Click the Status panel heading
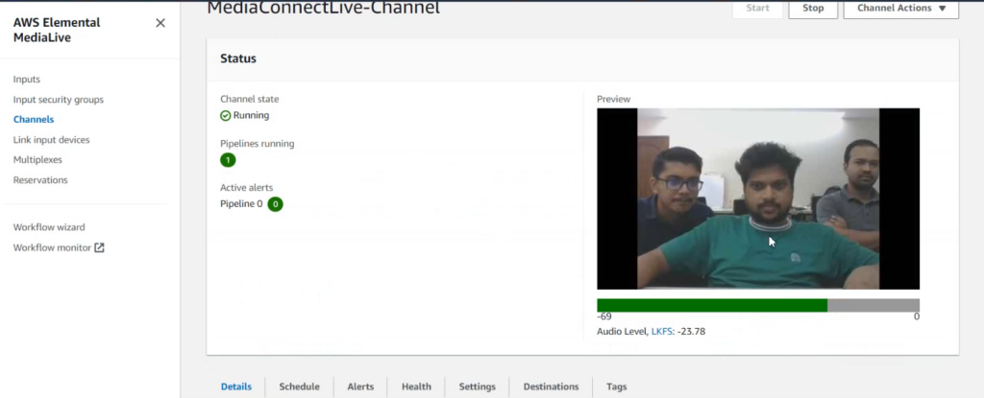Screen dimensions: 984x398 tap(238, 59)
